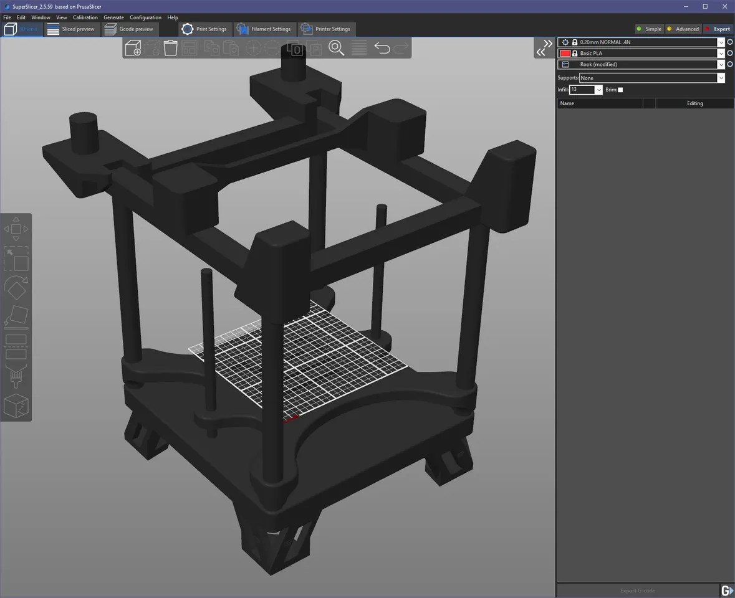Open the Calibration menu

85,17
